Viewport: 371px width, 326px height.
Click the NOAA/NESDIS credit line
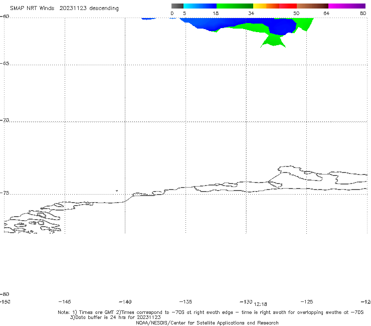point(207,322)
